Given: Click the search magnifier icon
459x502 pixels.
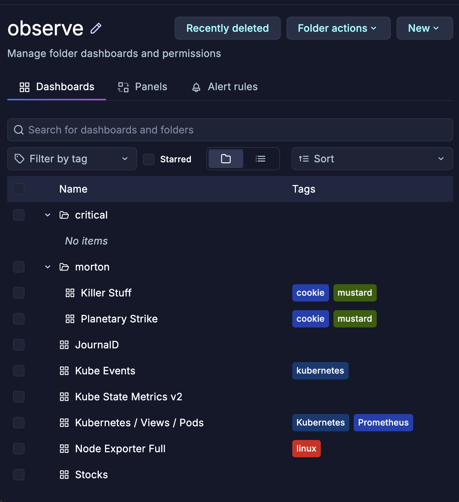Looking at the screenshot, I should 19,130.
